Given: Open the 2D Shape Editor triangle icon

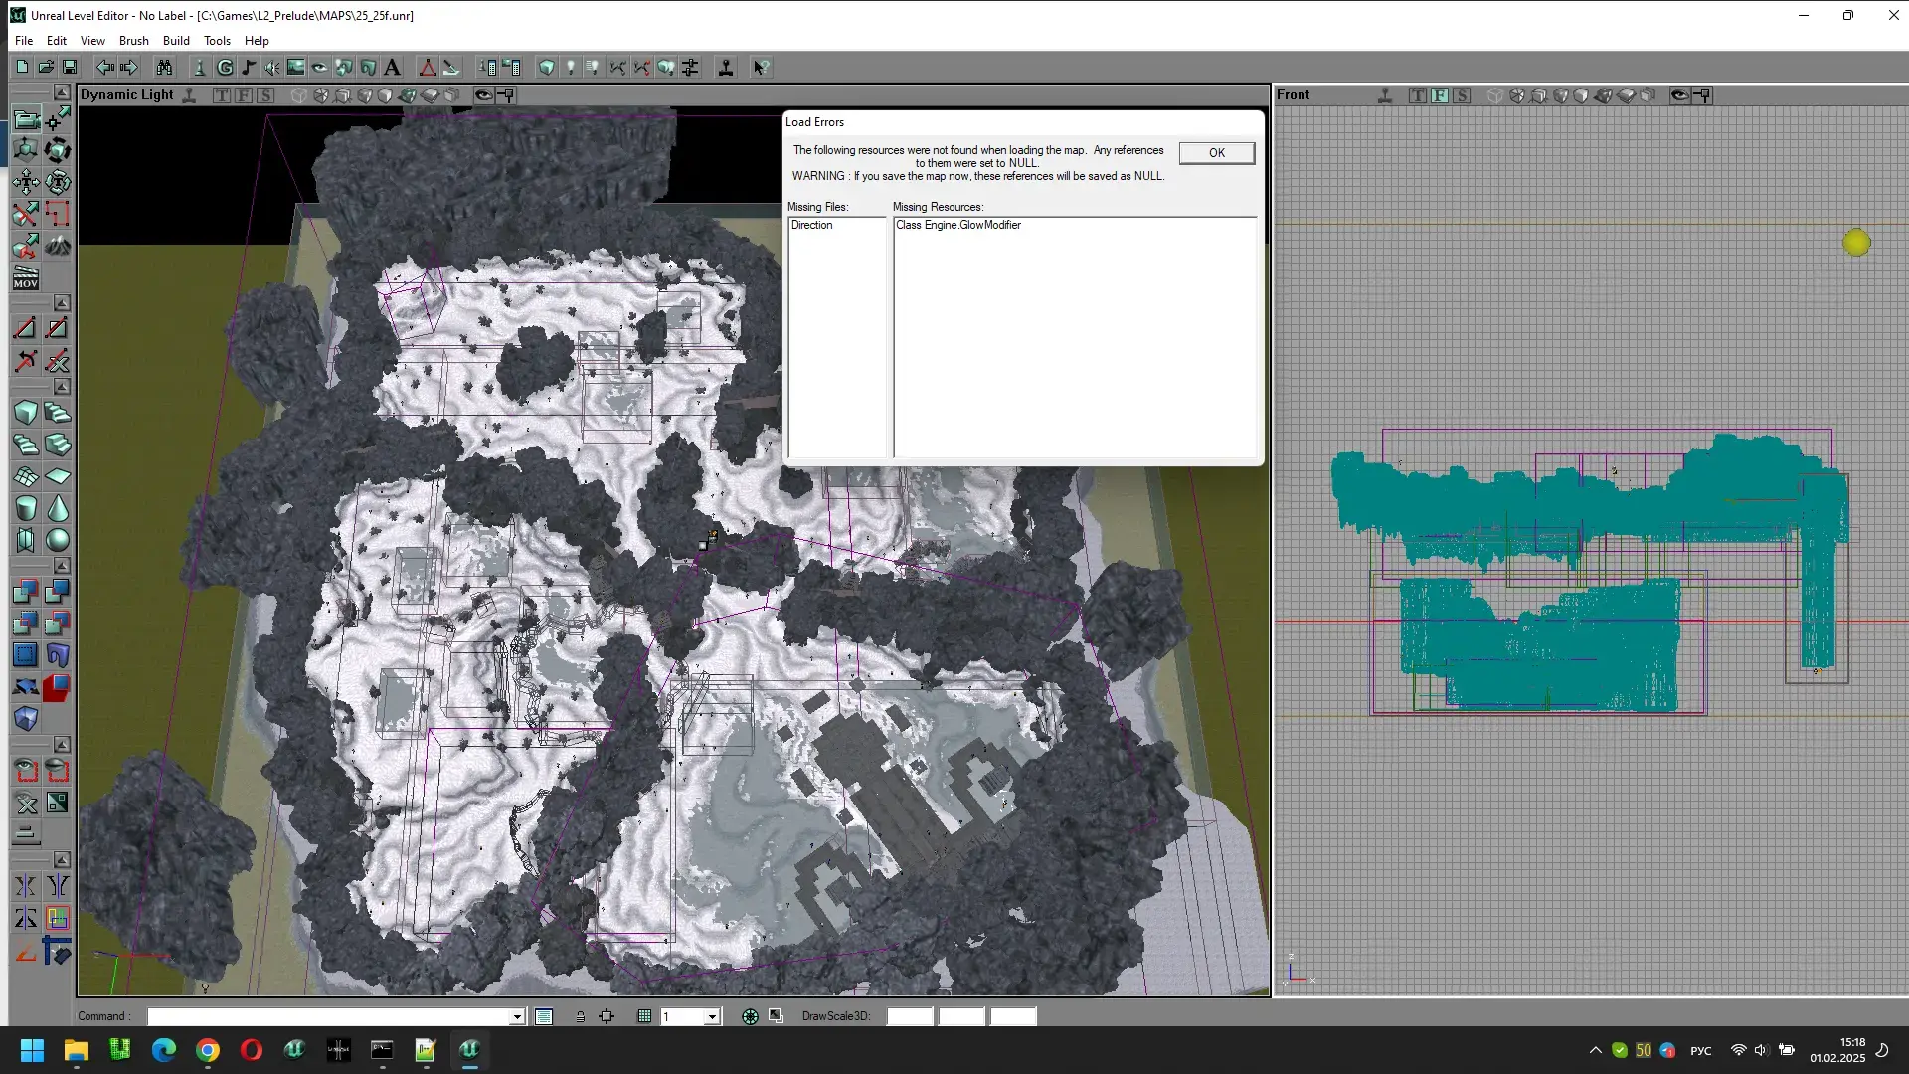Looking at the screenshot, I should tap(428, 68).
